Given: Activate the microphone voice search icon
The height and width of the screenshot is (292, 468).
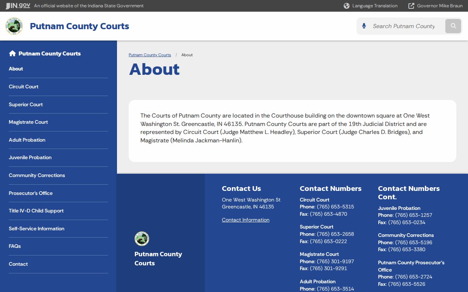Looking at the screenshot, I should pos(364,26).
